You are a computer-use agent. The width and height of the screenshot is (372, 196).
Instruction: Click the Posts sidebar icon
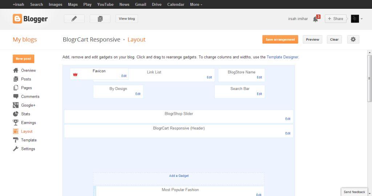pos(16,79)
